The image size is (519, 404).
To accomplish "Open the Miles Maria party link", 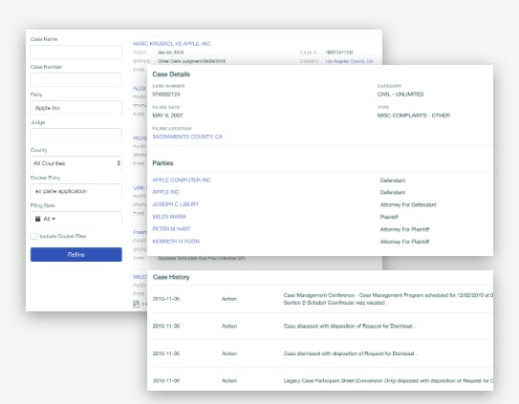I will click(x=169, y=217).
